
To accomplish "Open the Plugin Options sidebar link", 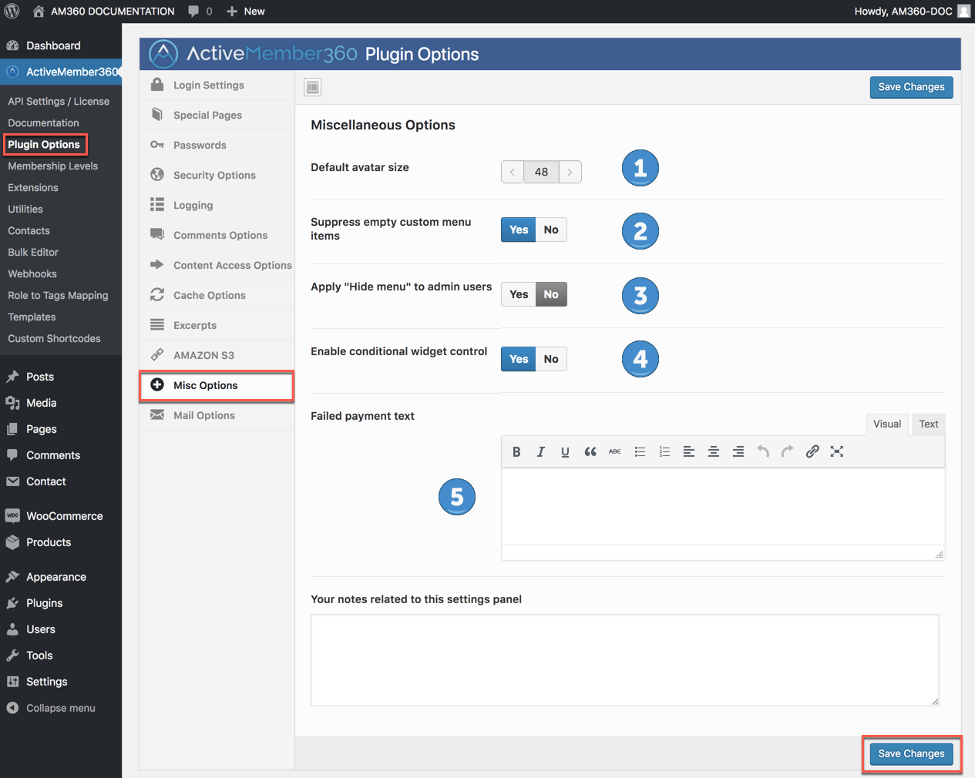I will pos(44,144).
